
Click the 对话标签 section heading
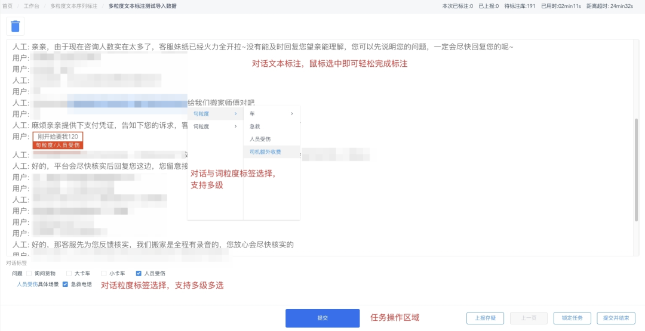coord(17,263)
